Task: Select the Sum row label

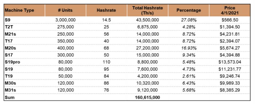Action: point(10,97)
